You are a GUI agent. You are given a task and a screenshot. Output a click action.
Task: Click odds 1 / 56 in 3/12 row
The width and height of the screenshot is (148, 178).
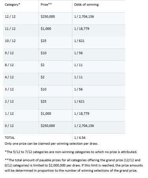click(78, 89)
